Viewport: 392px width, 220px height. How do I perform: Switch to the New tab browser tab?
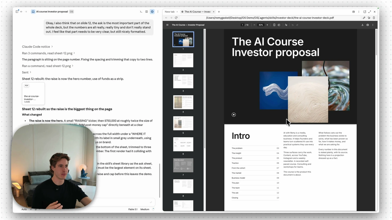pyautogui.click(x=170, y=12)
